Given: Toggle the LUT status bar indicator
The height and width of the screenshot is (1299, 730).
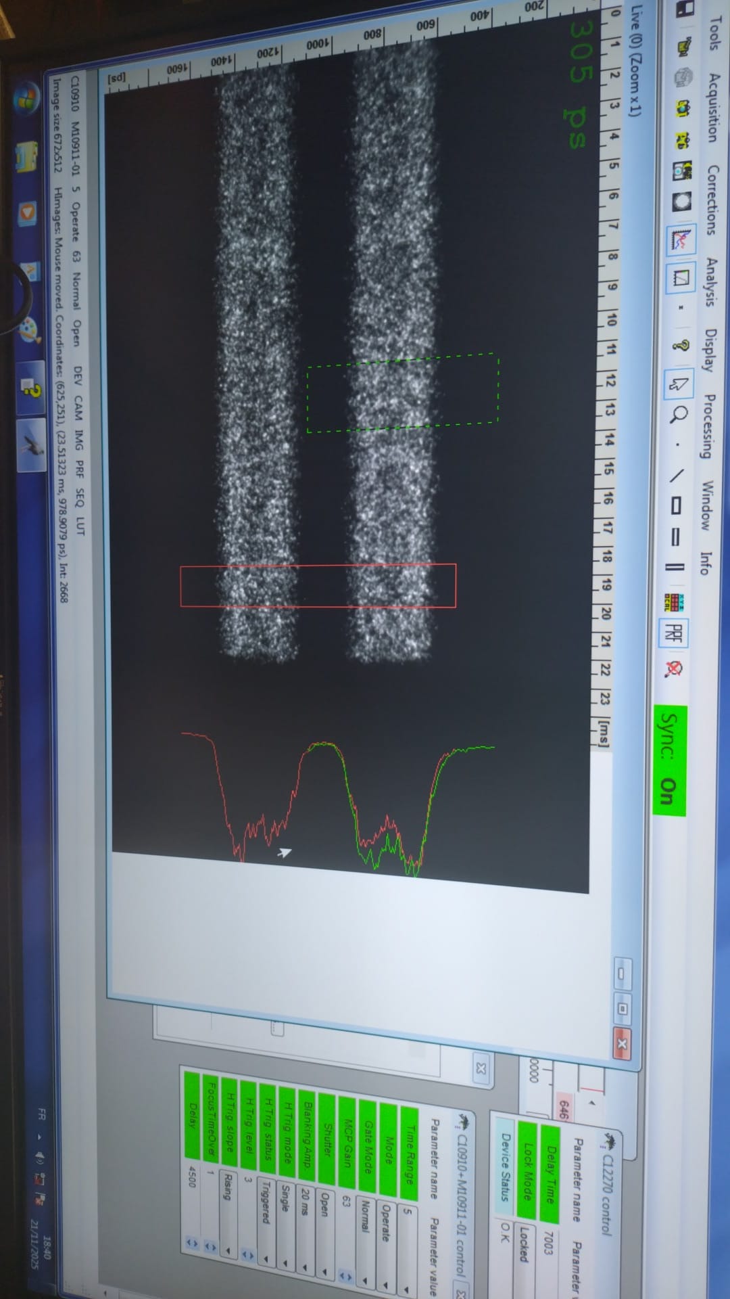Looking at the screenshot, I should [80, 524].
